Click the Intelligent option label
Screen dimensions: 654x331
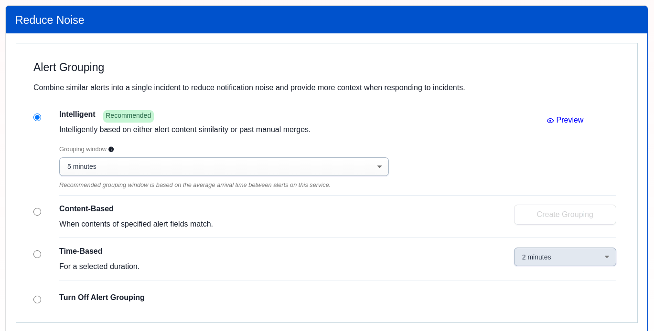point(77,114)
